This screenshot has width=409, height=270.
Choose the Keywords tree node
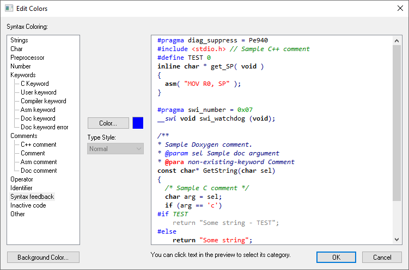coord(23,75)
